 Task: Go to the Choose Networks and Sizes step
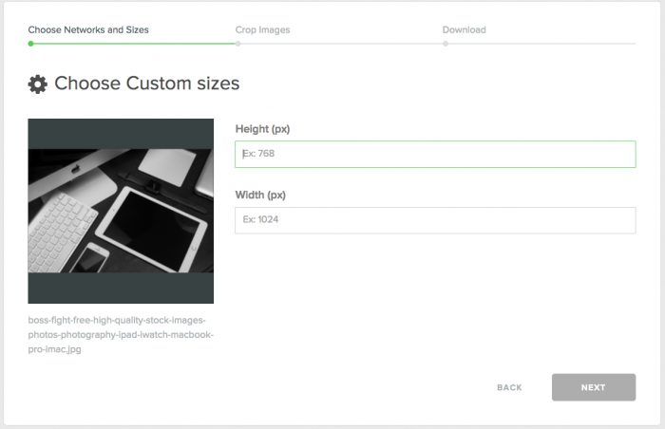pyautogui.click(x=88, y=29)
